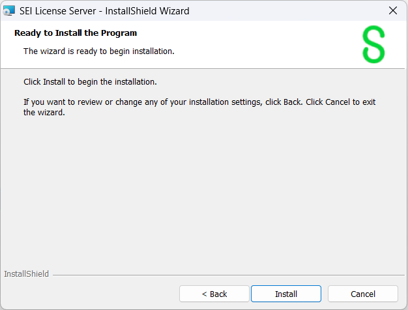Click the horizontal line right of InstallShield label
The height and width of the screenshot is (310, 408).
[x=228, y=274]
